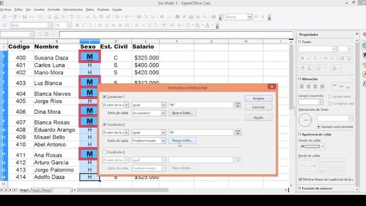Enable the Condición 3 checkbox
This screenshot has width=366, height=206.
click(104, 152)
